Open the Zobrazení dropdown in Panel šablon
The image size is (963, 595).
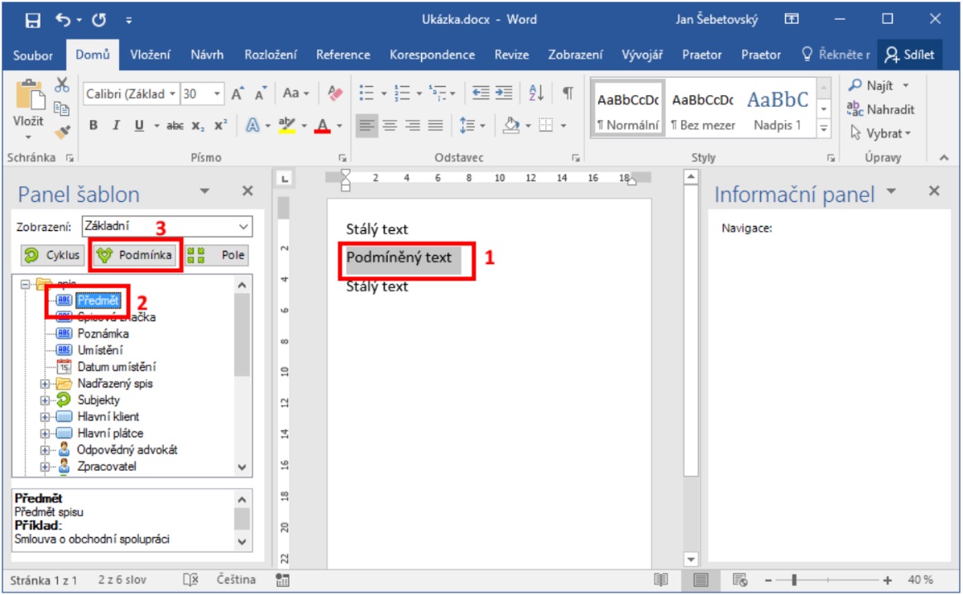point(242,226)
